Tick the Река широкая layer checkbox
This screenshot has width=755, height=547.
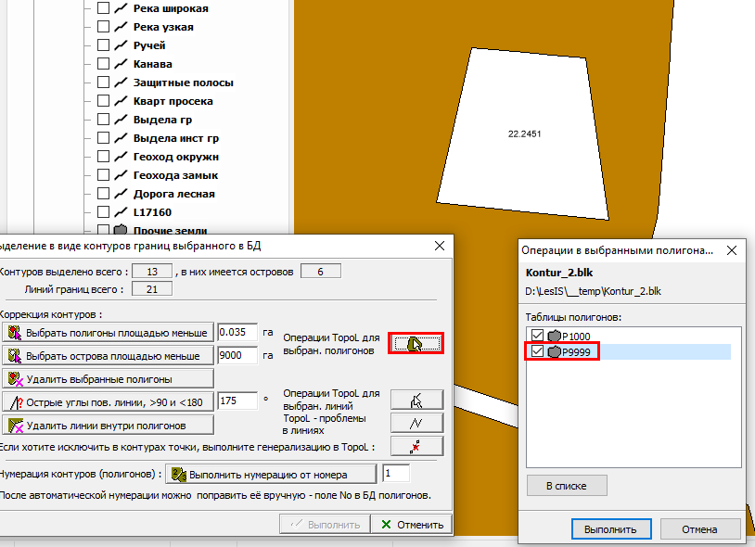[103, 8]
